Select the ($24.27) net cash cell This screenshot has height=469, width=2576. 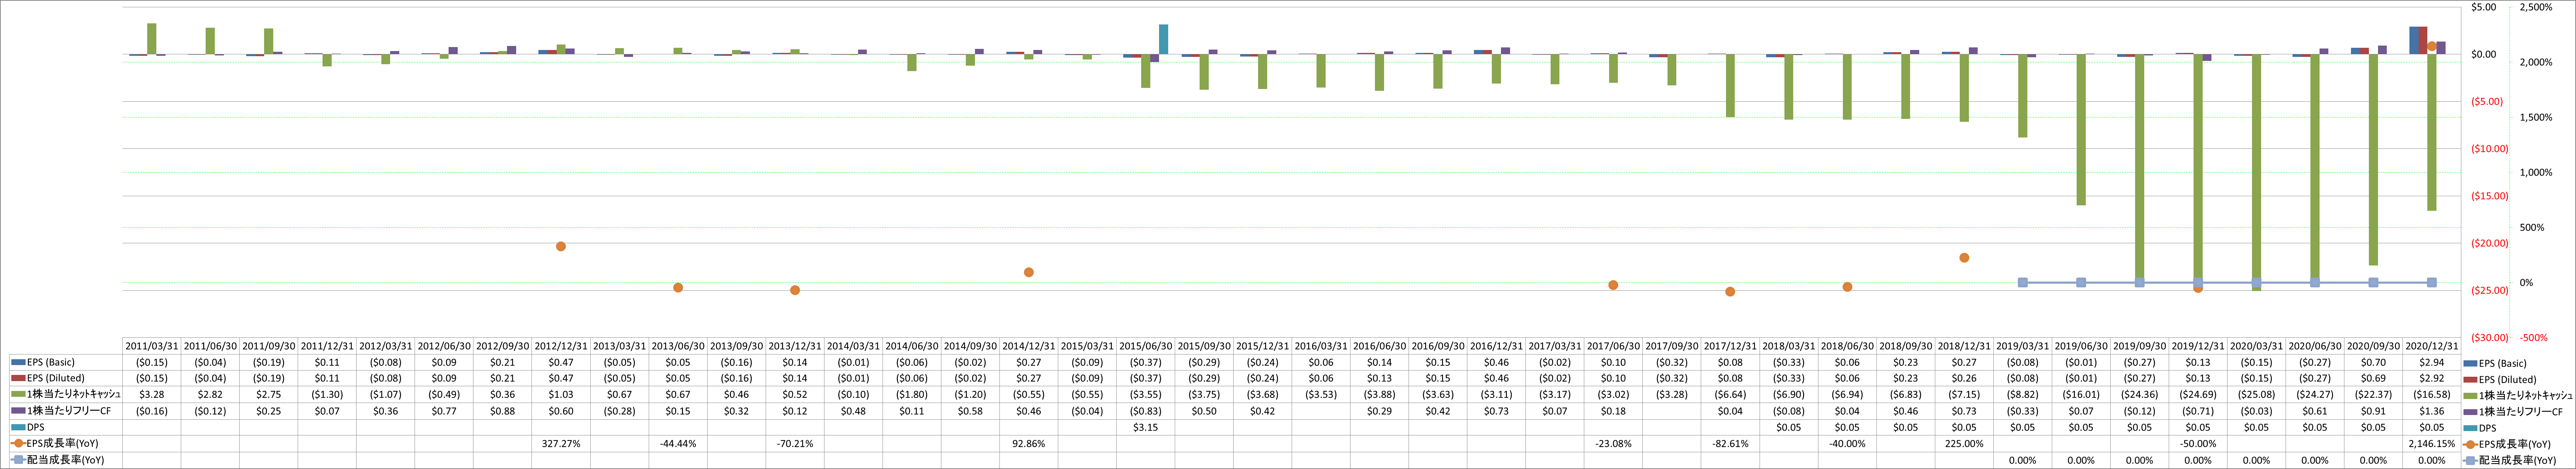click(2314, 395)
